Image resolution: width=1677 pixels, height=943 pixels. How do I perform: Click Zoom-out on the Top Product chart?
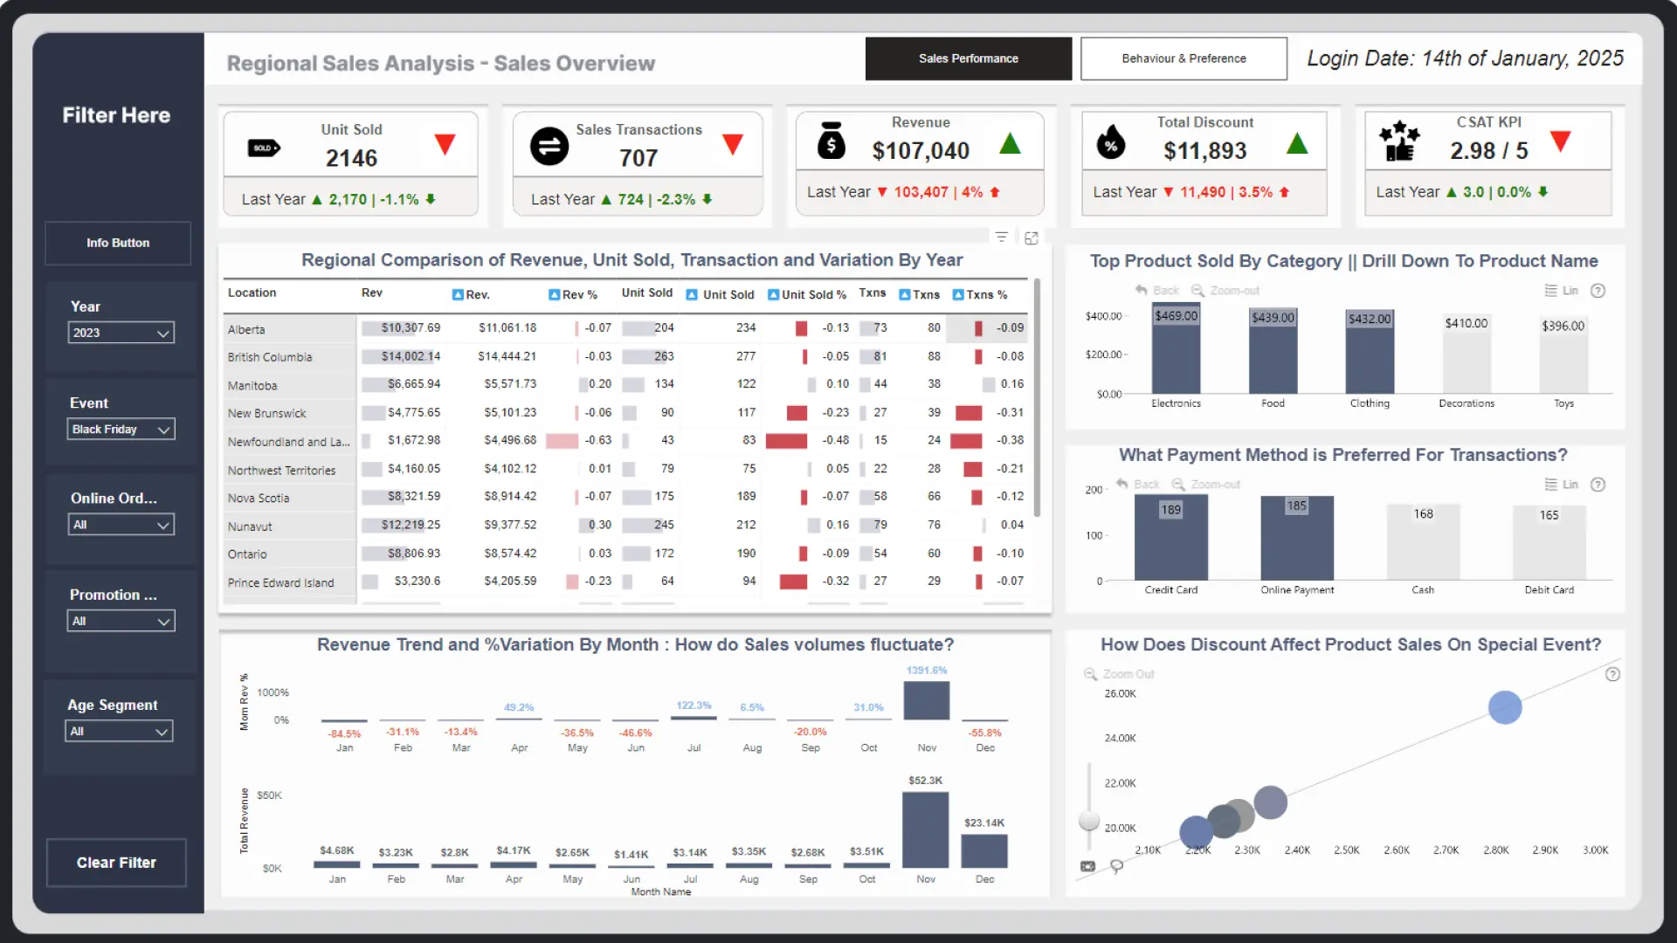[1225, 291]
